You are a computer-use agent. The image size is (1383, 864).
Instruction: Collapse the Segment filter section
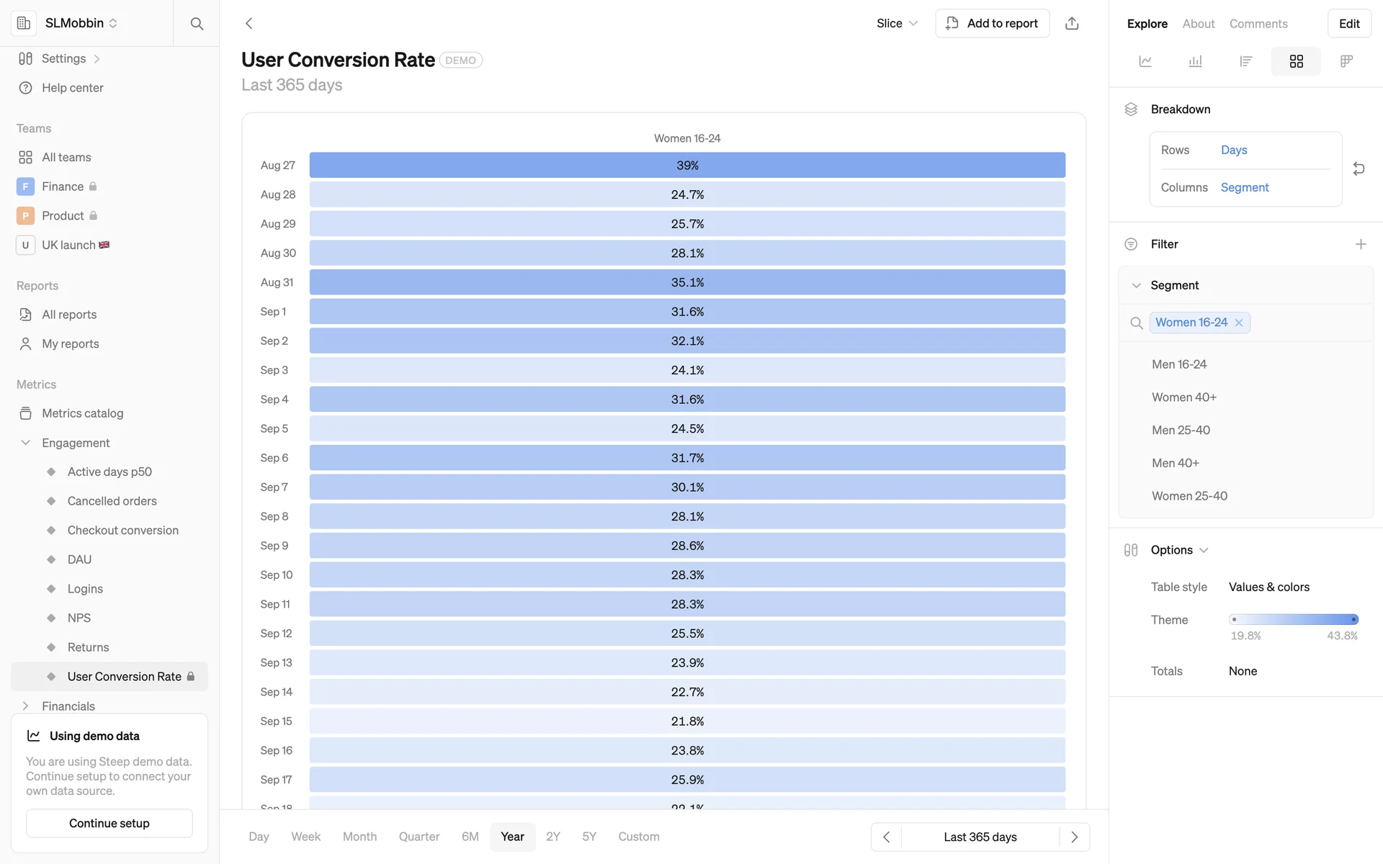pos(1136,285)
